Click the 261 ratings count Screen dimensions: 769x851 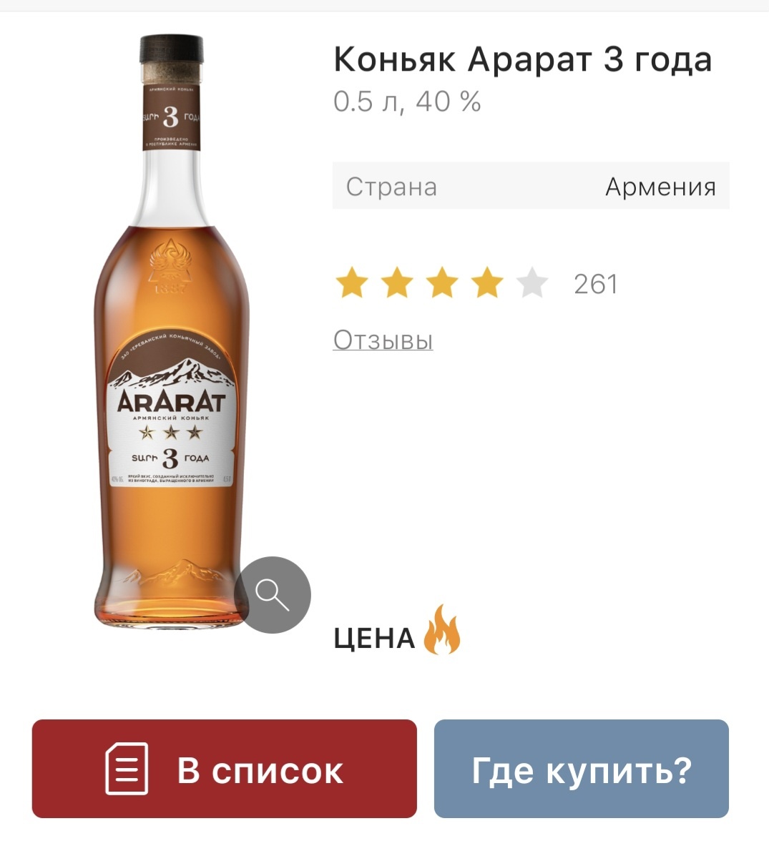pyautogui.click(x=596, y=284)
